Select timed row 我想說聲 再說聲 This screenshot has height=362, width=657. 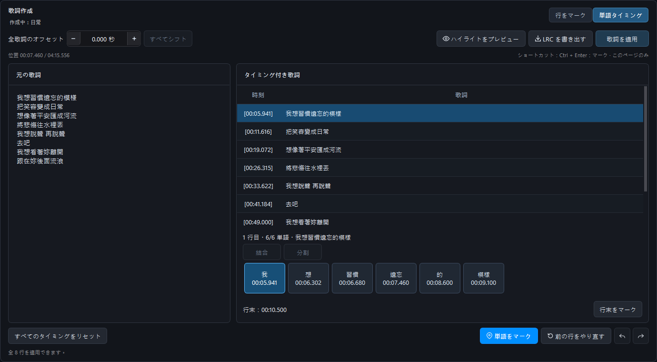click(x=440, y=186)
